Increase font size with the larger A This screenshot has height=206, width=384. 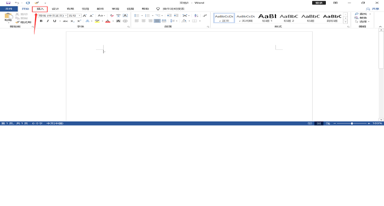[x=84, y=16]
